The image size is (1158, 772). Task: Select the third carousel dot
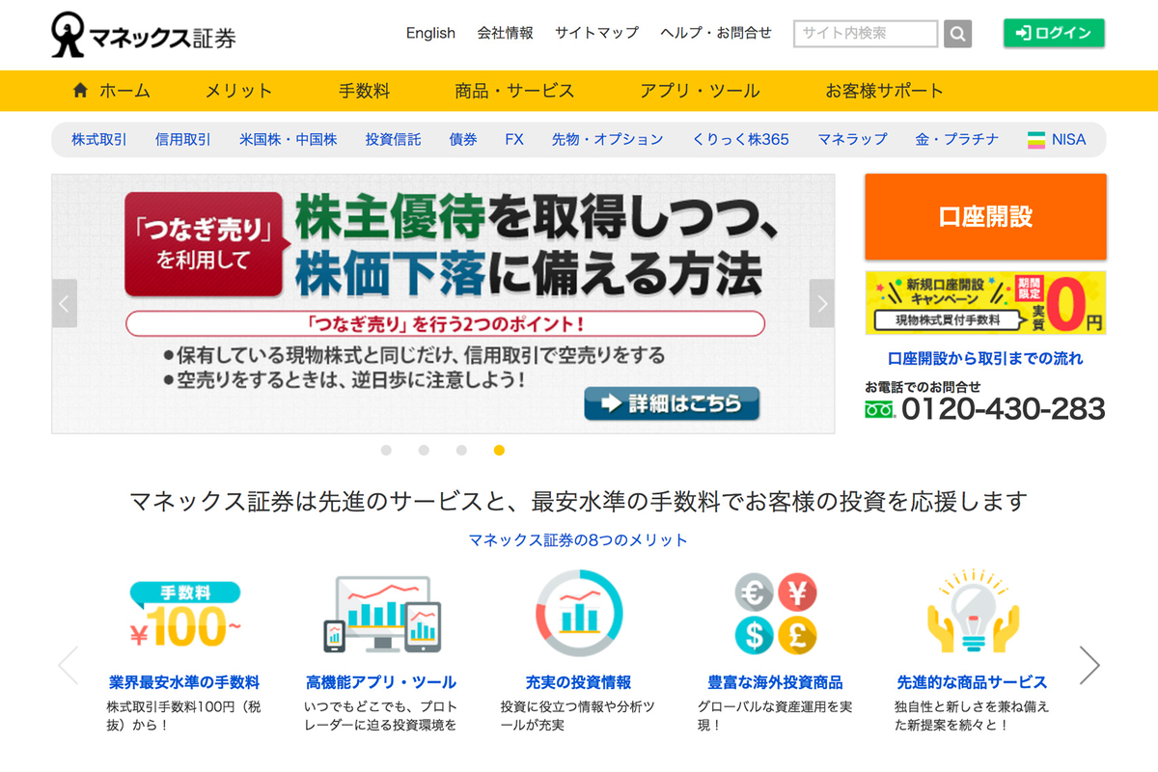click(461, 450)
